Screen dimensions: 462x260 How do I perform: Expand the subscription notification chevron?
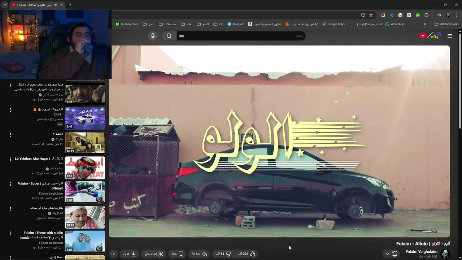[x=387, y=254]
